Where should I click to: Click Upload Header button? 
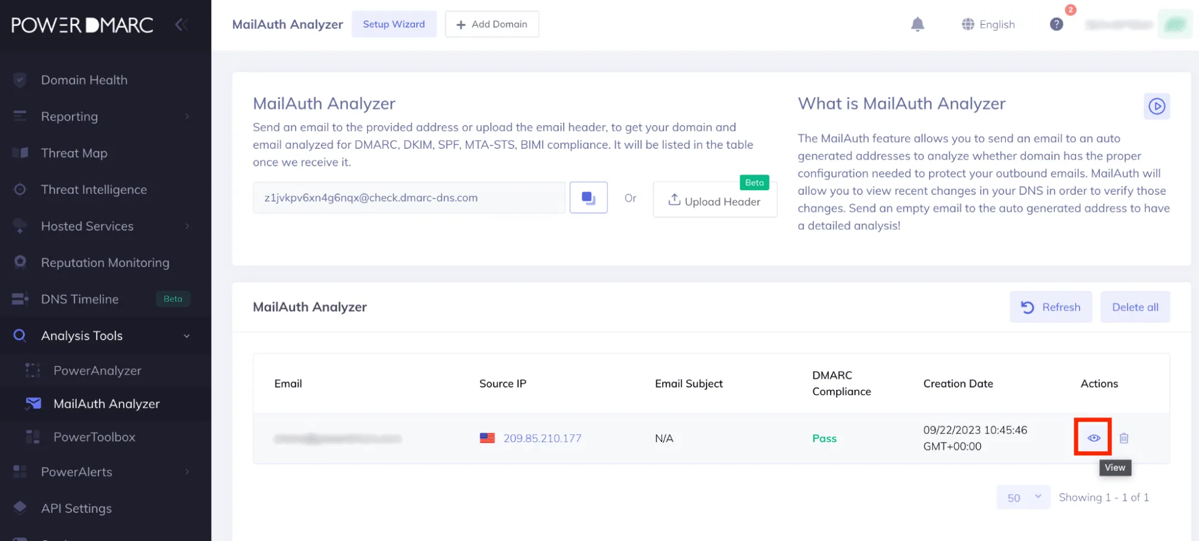point(715,201)
